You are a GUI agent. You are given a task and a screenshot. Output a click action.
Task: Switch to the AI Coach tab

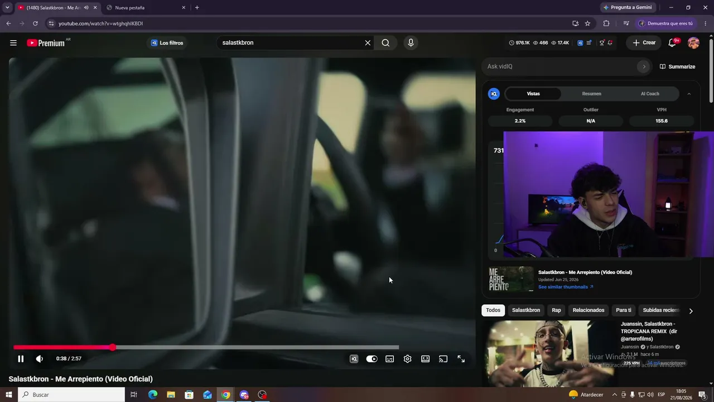point(650,94)
